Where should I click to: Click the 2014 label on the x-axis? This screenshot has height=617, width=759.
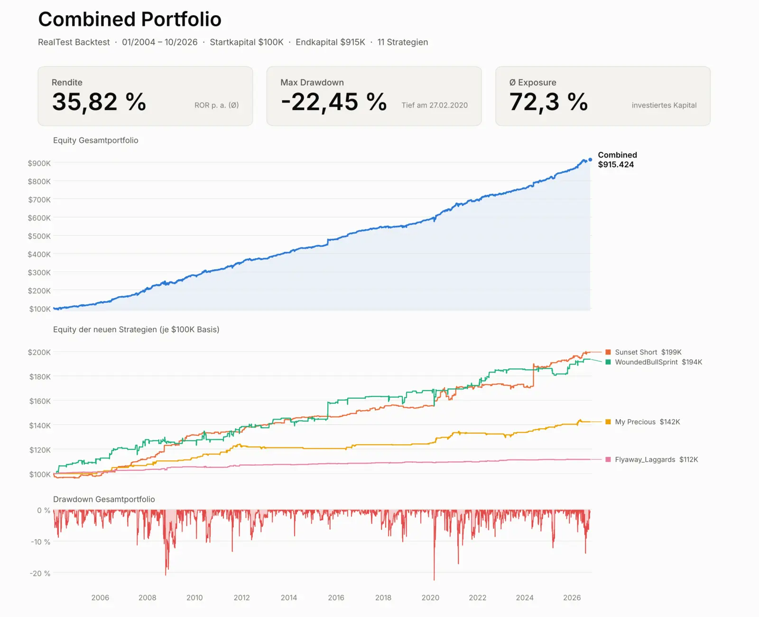pos(288,598)
